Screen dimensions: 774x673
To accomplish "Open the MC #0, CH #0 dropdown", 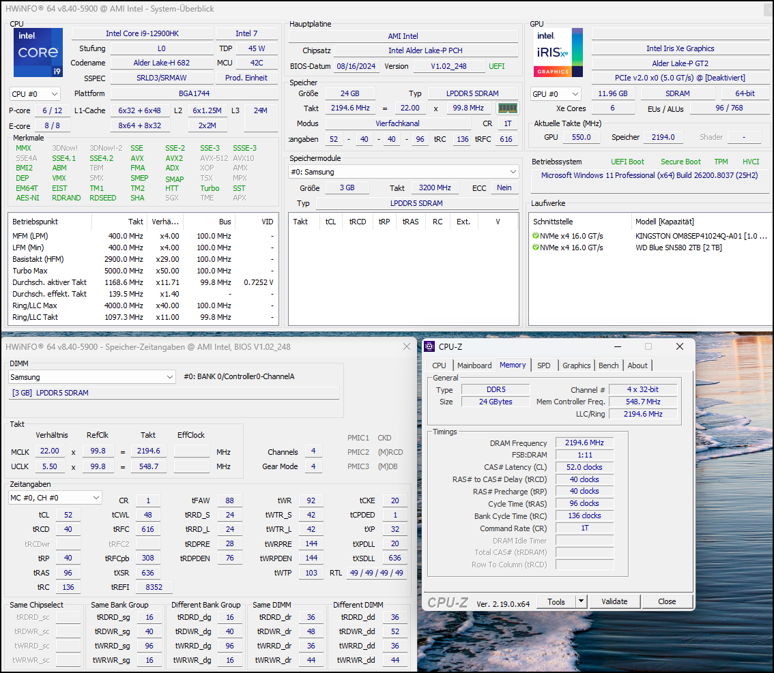I will point(55,498).
